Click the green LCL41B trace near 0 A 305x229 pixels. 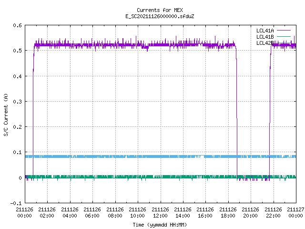(161, 177)
